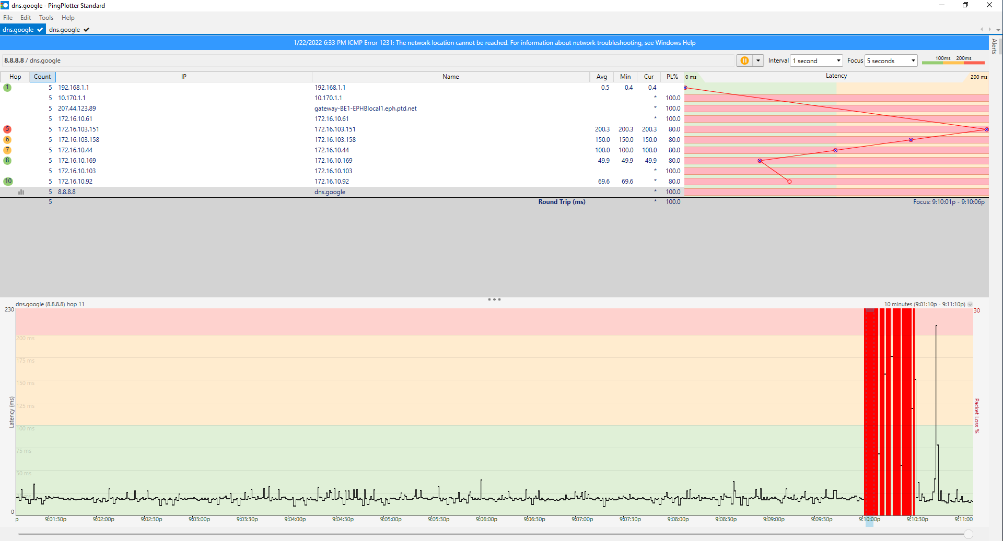Click the 8.8.8.8 / dns.google target address field
Viewport: 1003px width, 541px height.
(32, 61)
